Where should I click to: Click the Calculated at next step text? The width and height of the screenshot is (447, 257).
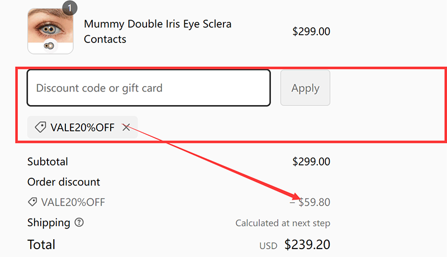point(283,223)
